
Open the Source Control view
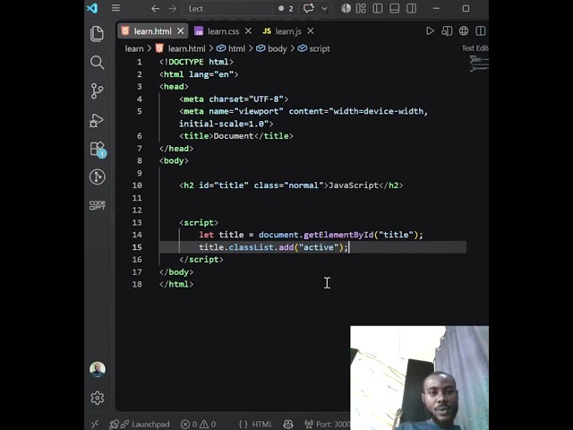(x=97, y=91)
